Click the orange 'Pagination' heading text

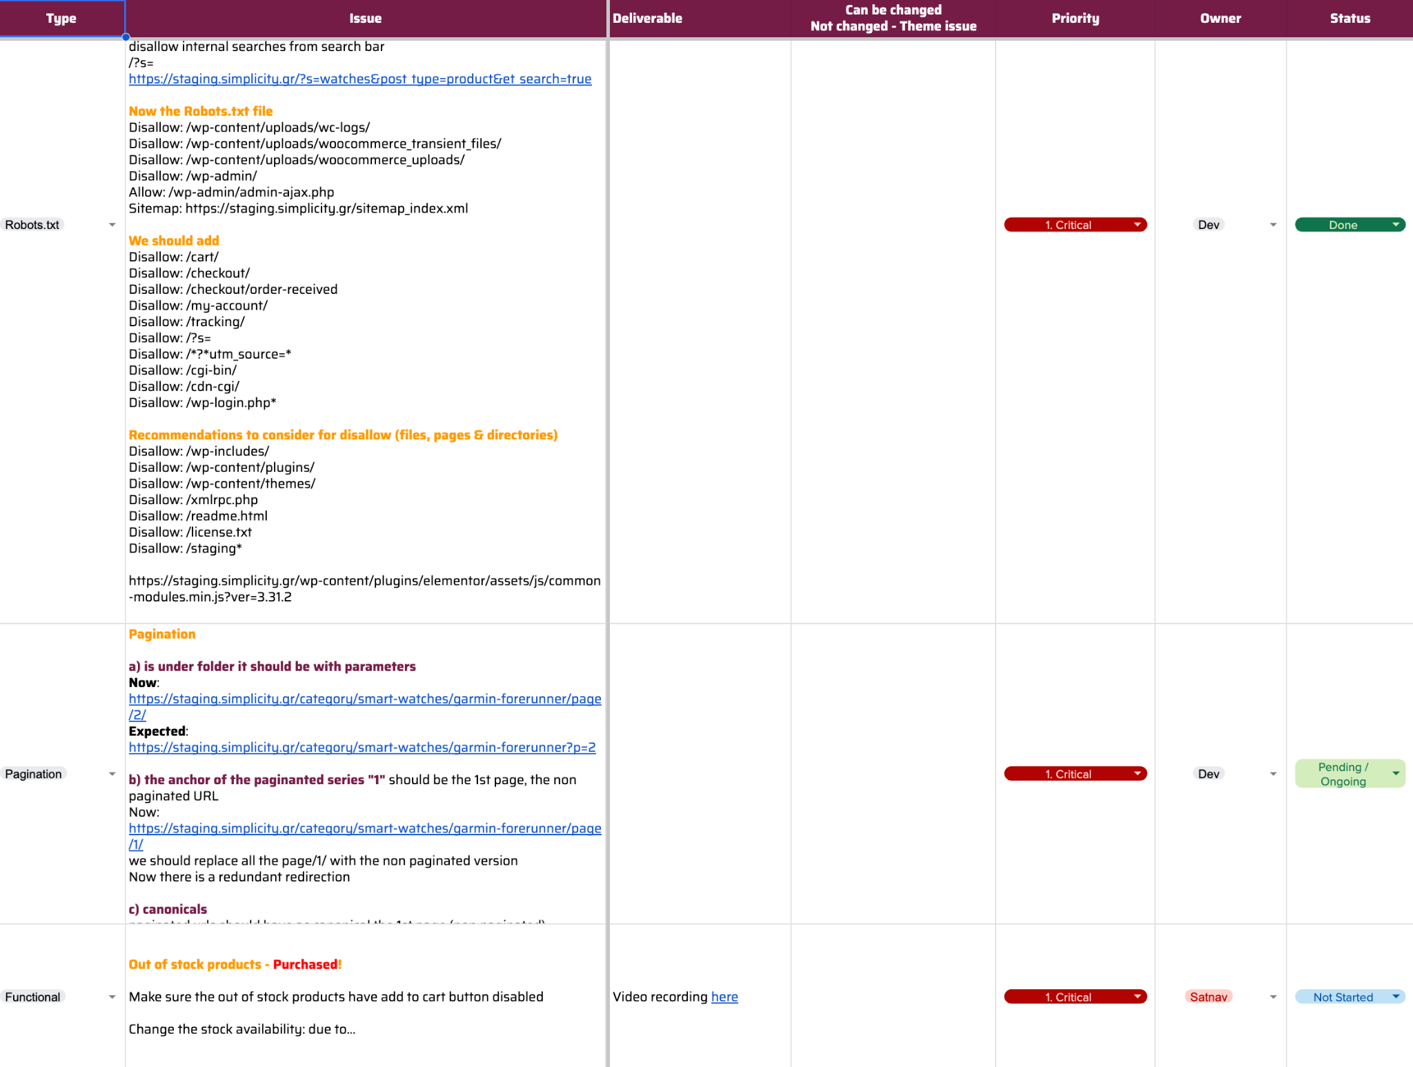pyautogui.click(x=162, y=634)
